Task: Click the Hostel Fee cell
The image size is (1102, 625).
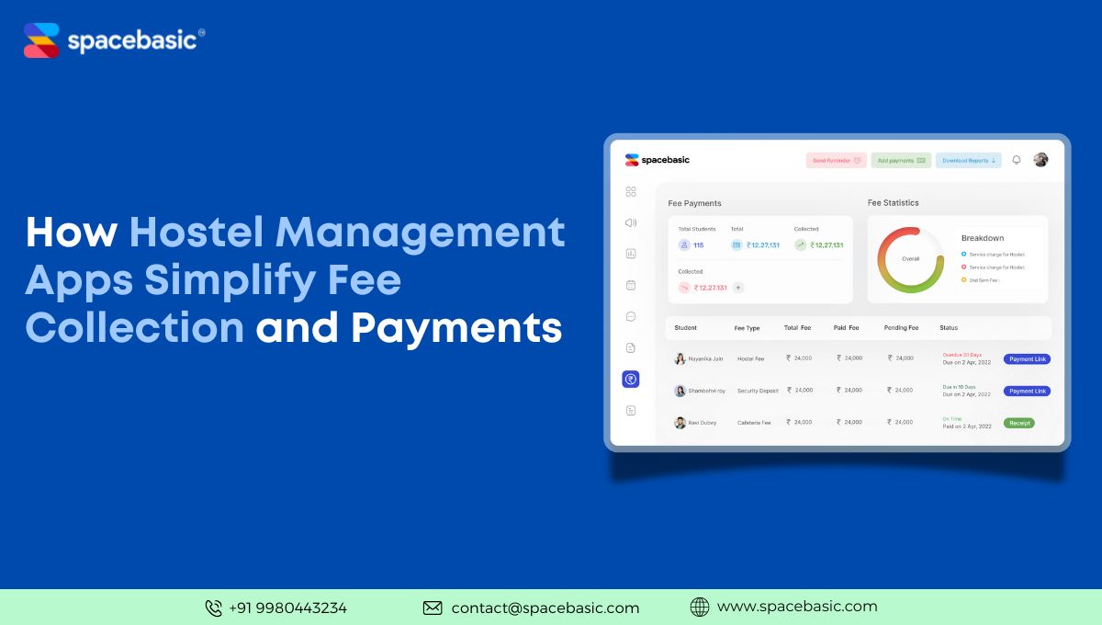Action: click(750, 358)
